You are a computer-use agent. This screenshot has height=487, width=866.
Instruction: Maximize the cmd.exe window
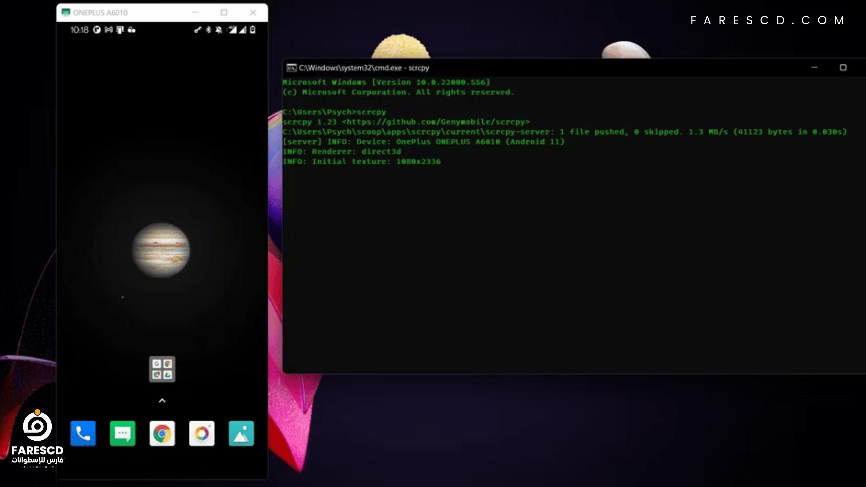(843, 68)
